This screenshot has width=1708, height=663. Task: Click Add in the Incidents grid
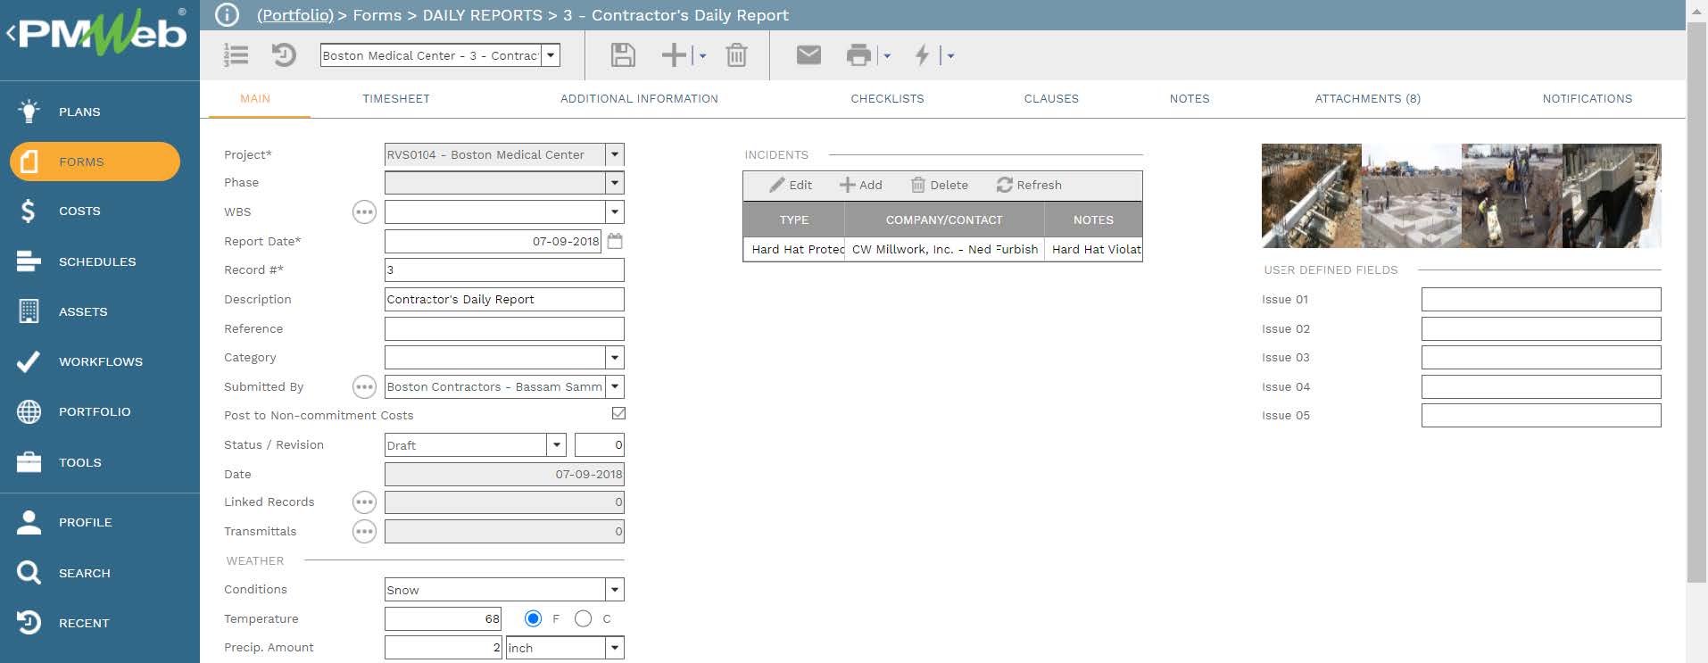click(x=860, y=185)
